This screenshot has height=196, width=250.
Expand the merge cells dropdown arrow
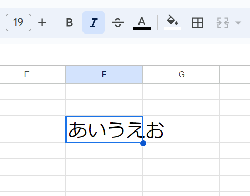click(x=238, y=23)
